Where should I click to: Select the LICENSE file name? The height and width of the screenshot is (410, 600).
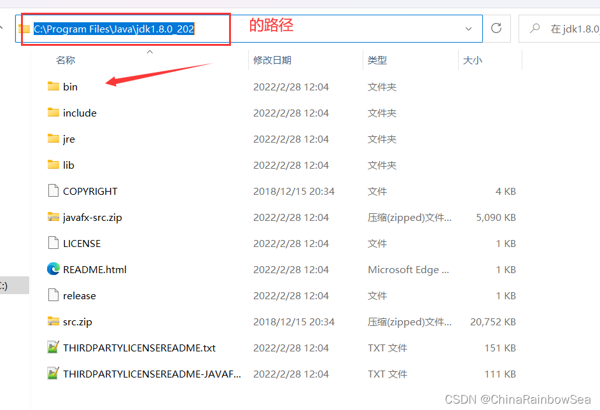[82, 243]
